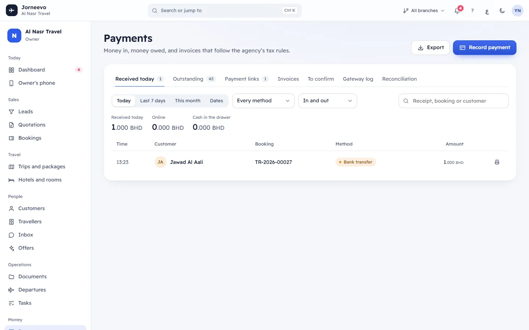Click the Jorneevo airplane logo icon
The width and height of the screenshot is (529, 330).
[x=12, y=10]
